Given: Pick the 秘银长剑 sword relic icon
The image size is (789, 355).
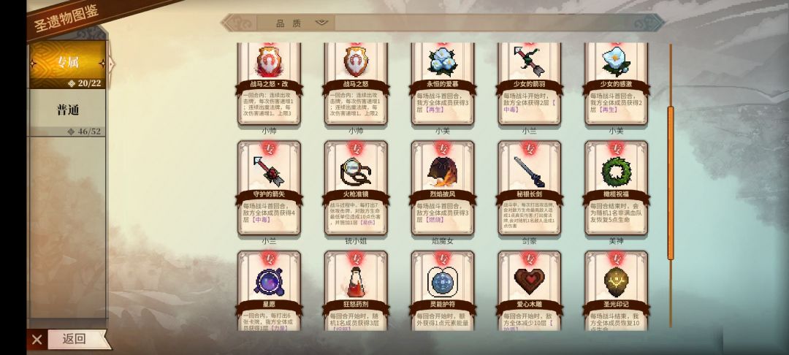Looking at the screenshot, I should coord(530,171).
